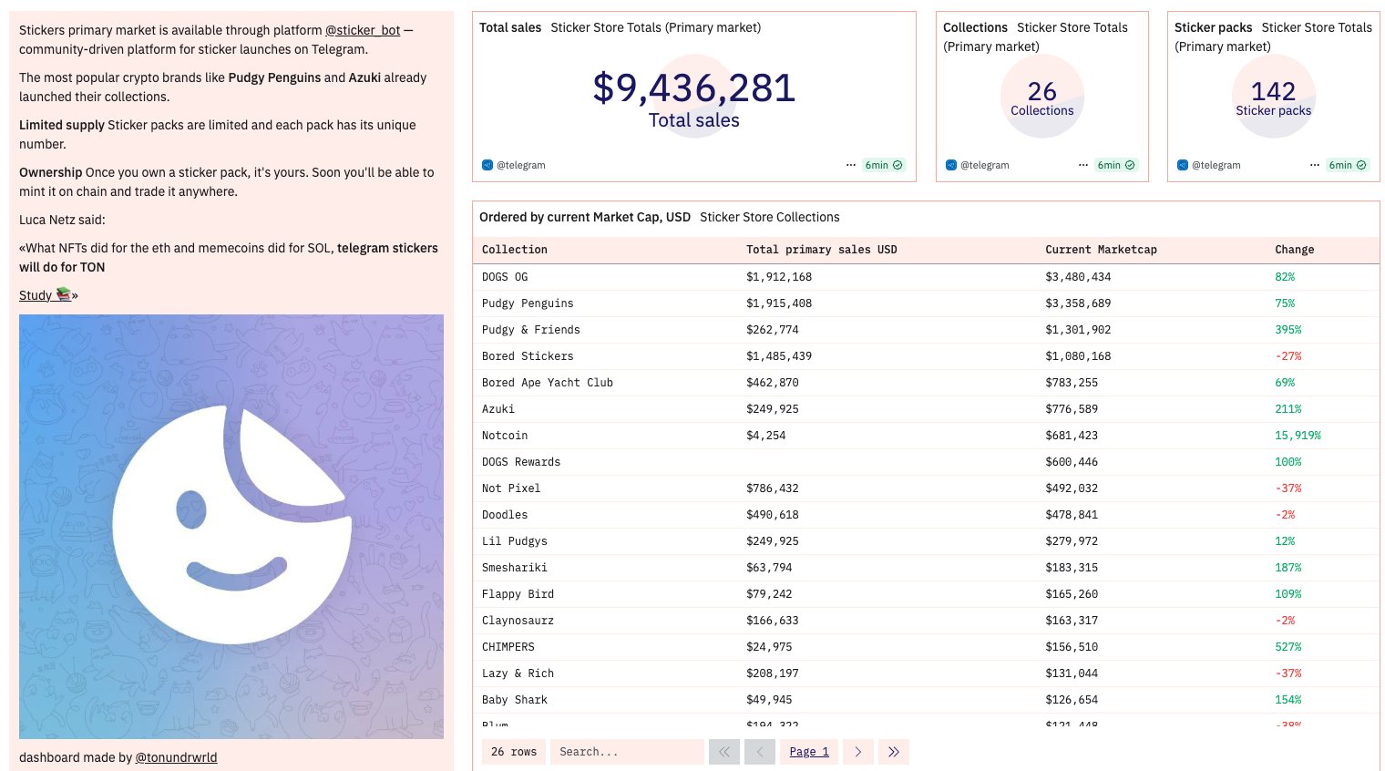Screen dimensions: 1385x771
Task: Click the Total sales card title
Action: click(x=510, y=27)
